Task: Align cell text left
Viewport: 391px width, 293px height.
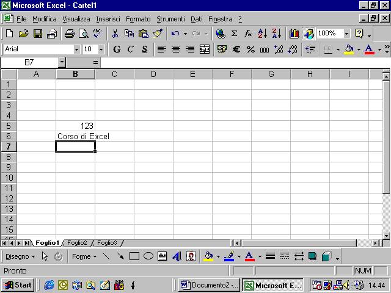Action: (x=161, y=49)
